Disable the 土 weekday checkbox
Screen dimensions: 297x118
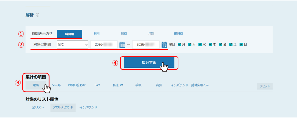(x=231, y=45)
